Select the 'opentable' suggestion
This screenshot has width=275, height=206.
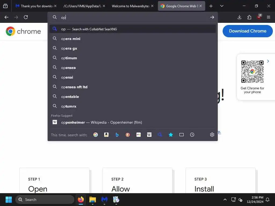point(133,97)
